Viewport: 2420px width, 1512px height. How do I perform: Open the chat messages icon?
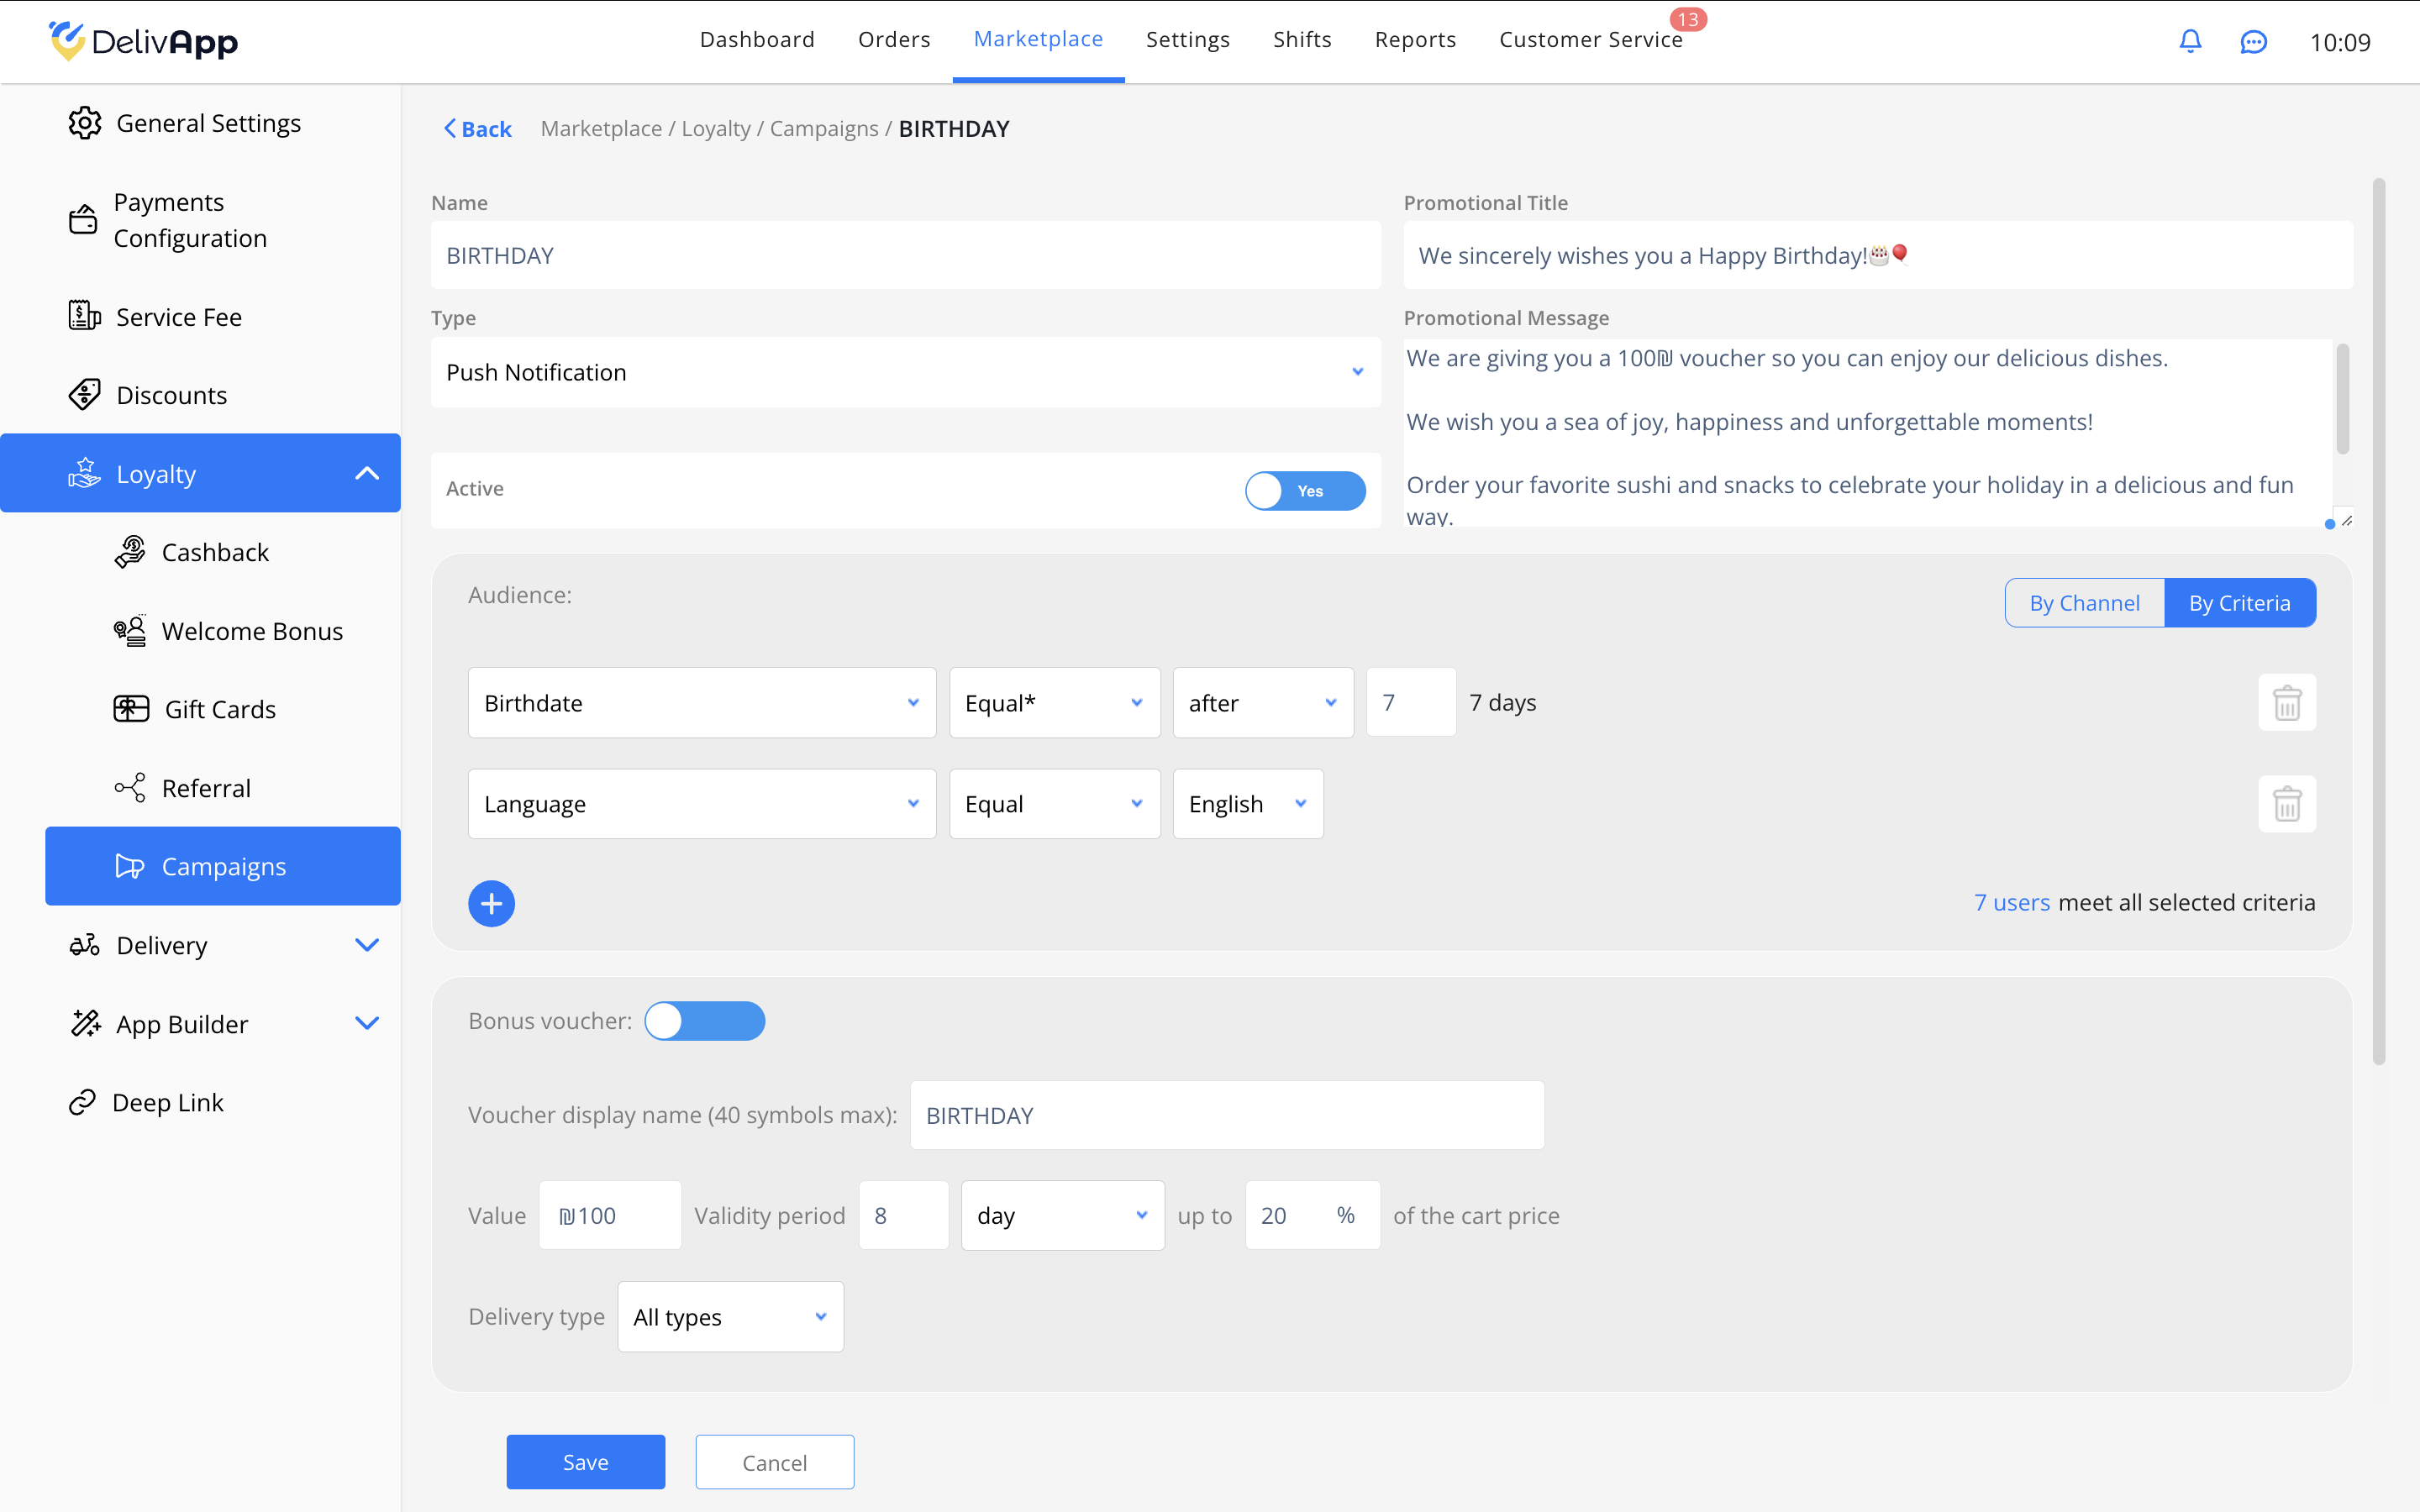[x=2253, y=42]
